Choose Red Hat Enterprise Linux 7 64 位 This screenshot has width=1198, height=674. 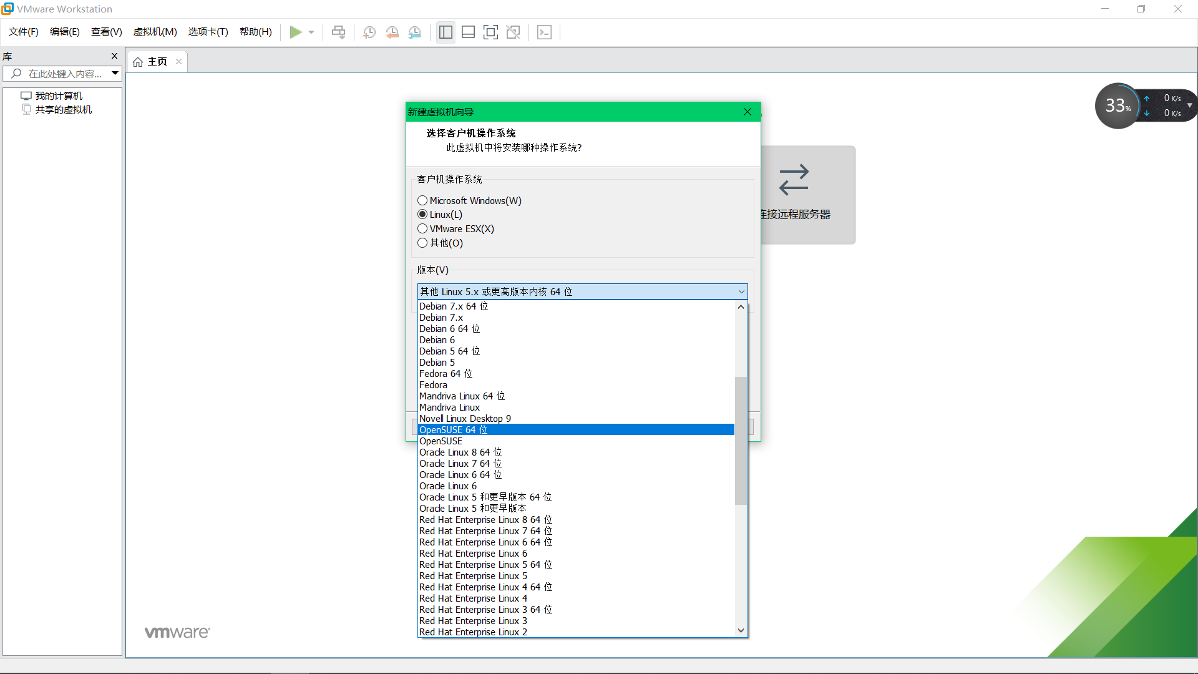577,531
